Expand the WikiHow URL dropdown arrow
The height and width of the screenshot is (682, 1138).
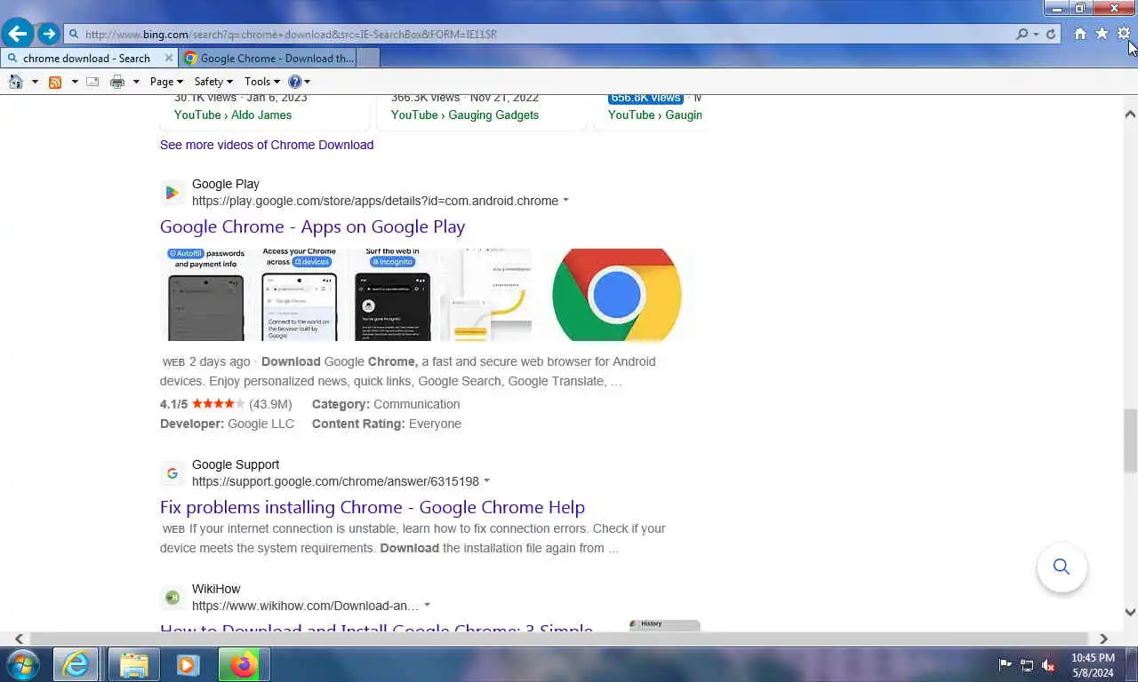click(x=427, y=606)
